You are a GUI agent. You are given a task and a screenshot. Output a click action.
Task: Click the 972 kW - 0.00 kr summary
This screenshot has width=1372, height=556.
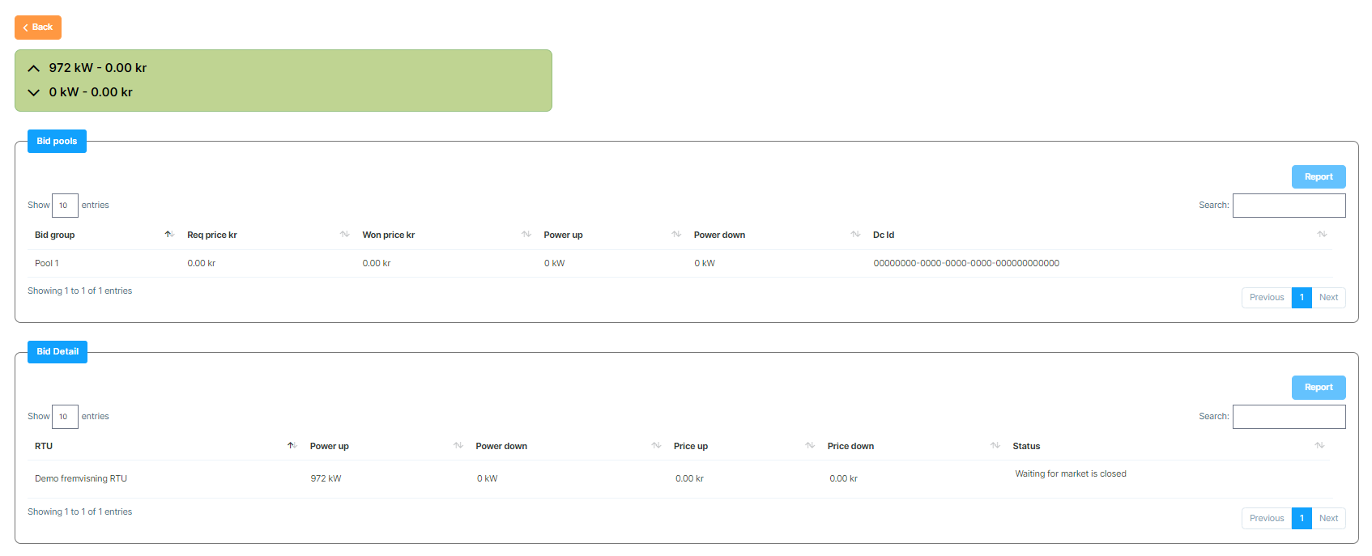pyautogui.click(x=98, y=68)
